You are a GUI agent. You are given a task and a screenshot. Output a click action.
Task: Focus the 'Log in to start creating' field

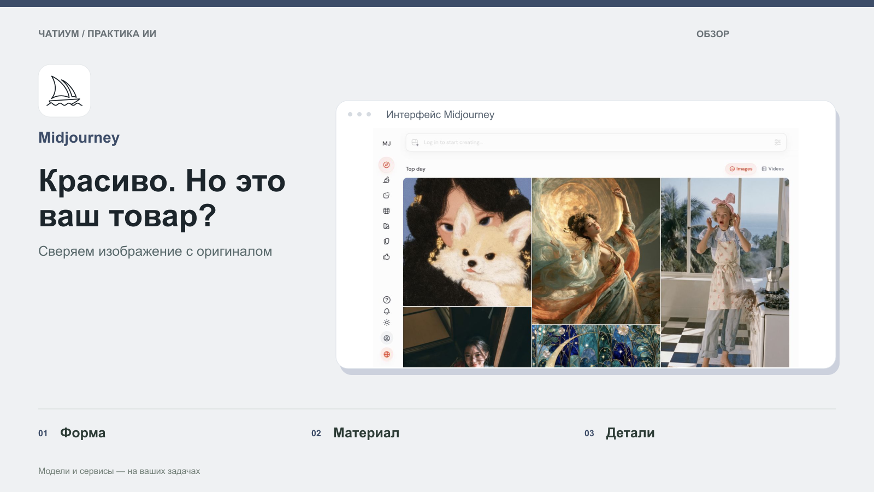click(596, 142)
